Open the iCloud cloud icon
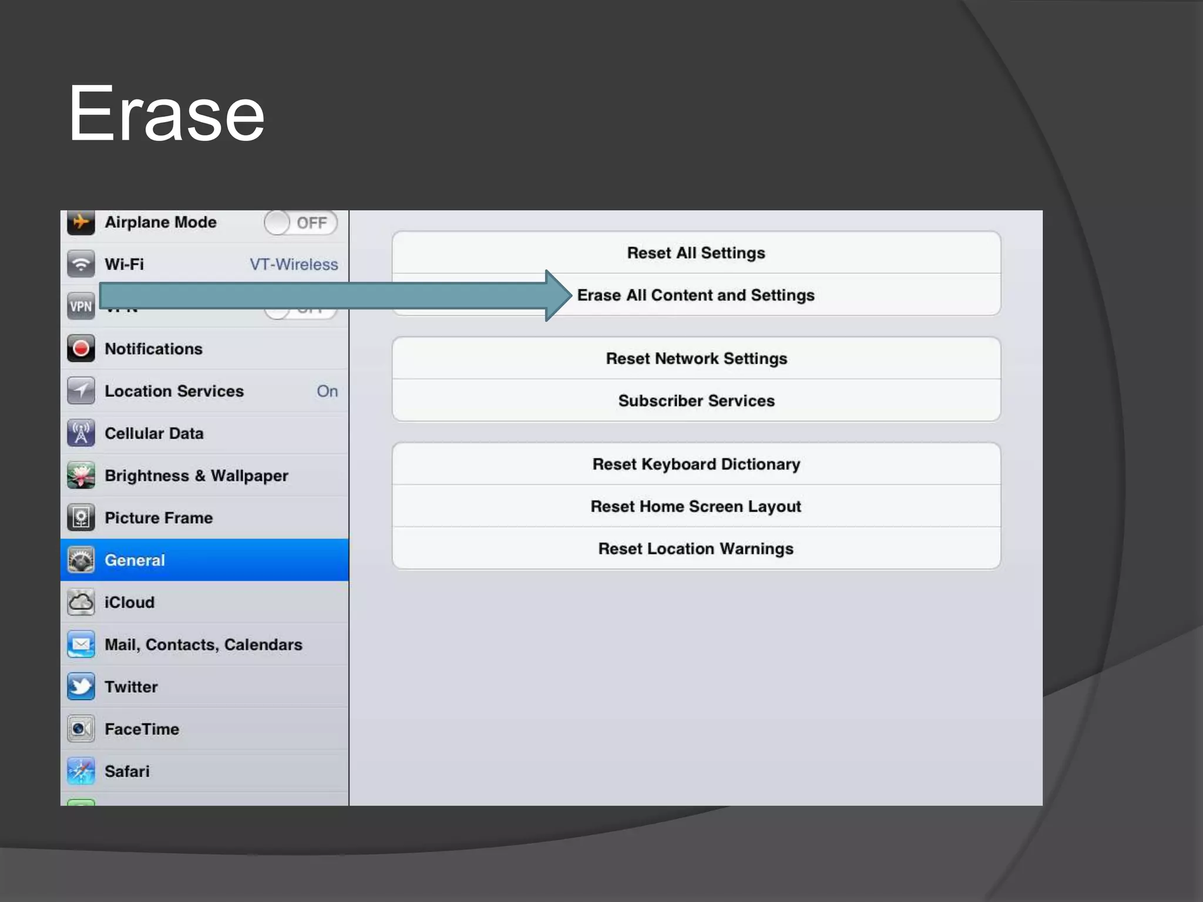 point(81,603)
